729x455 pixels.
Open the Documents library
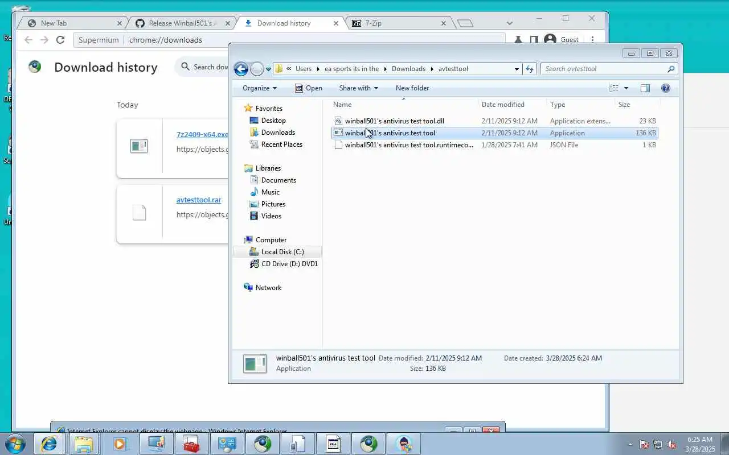click(279, 180)
